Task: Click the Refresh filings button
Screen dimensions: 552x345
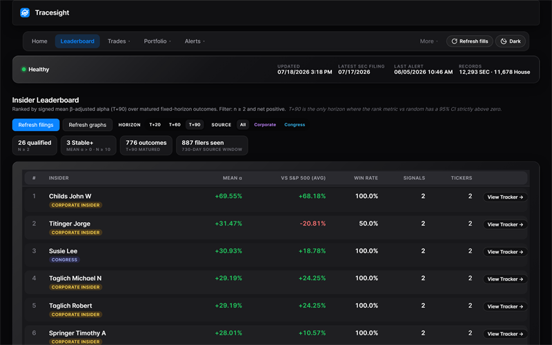Action: (36, 125)
